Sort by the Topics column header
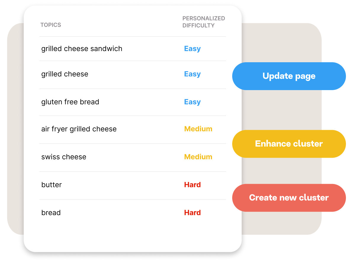 (x=51, y=25)
